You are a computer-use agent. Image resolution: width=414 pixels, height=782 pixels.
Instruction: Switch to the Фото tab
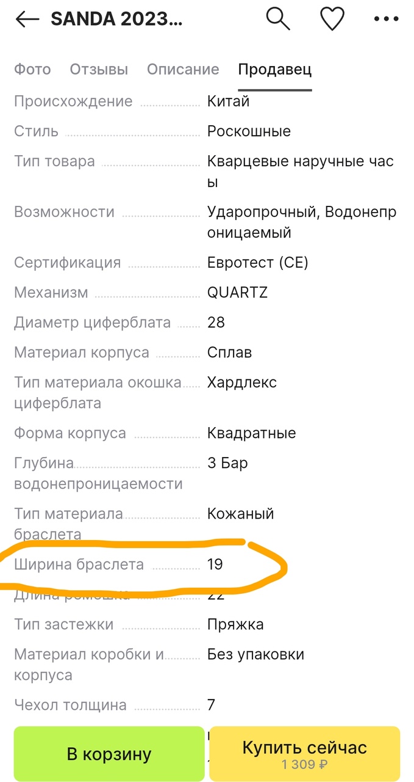(32, 69)
